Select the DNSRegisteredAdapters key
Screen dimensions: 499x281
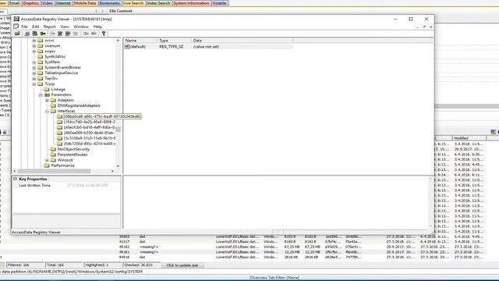pos(79,105)
